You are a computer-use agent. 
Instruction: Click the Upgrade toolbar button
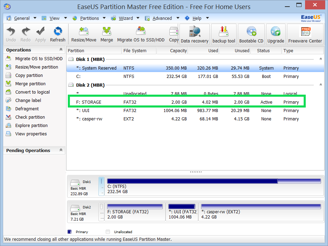point(276,34)
